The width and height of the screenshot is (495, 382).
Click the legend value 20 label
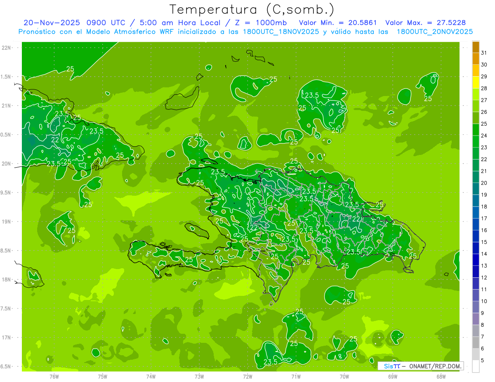coord(484,183)
